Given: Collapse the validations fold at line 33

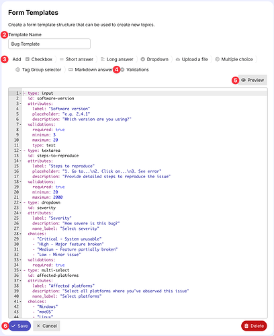Looking at the screenshot, I should click(20, 260).
